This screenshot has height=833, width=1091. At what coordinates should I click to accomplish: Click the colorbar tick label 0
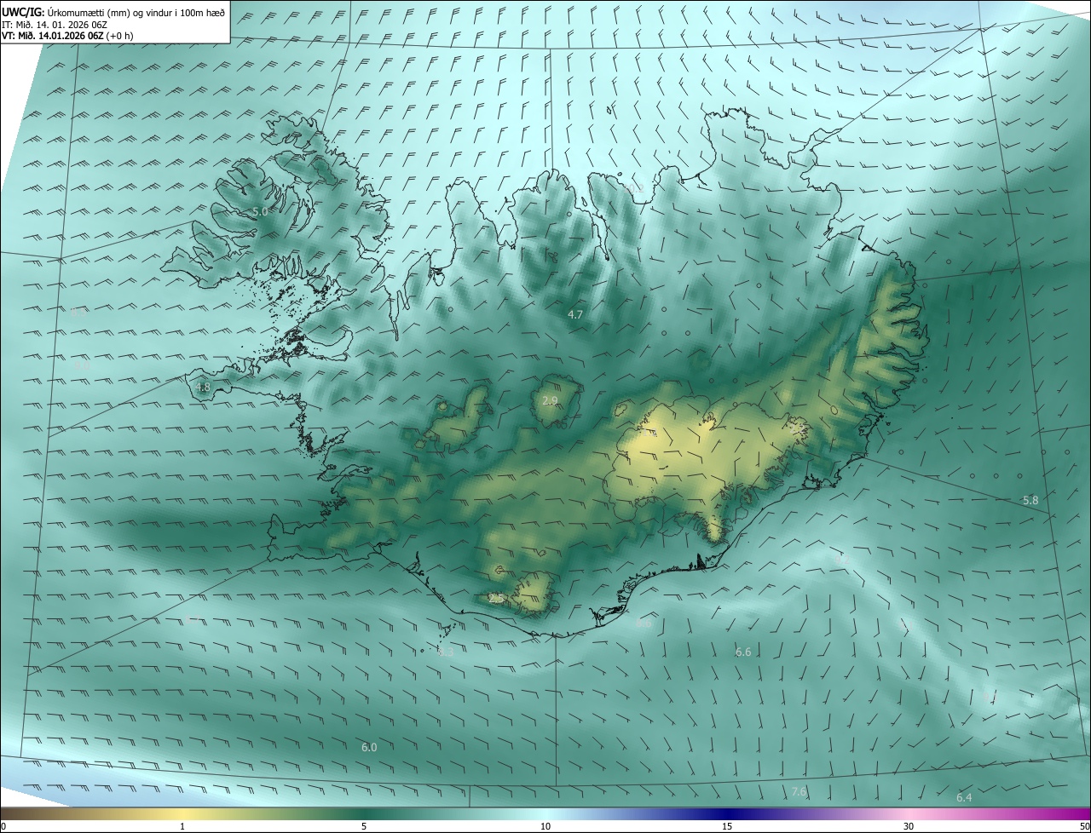click(3, 826)
